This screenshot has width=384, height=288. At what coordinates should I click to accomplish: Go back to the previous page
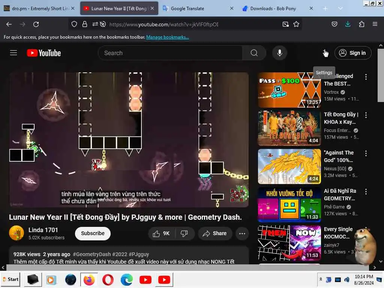click(x=9, y=24)
